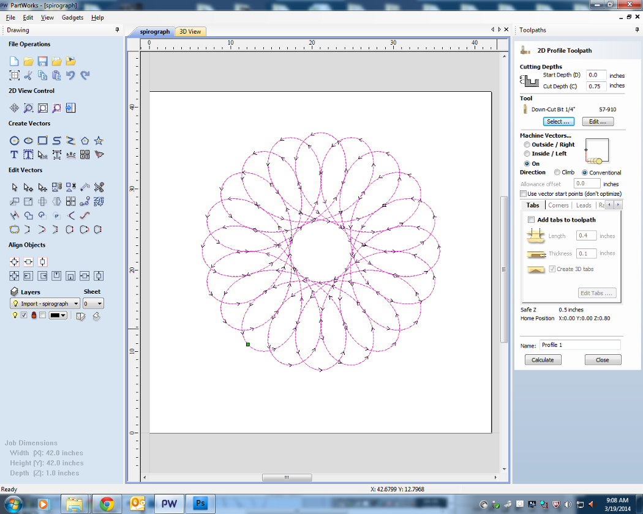This screenshot has width=643, height=514.
Task: Click the Cut scissors icon in File Operations
Action: click(28, 75)
